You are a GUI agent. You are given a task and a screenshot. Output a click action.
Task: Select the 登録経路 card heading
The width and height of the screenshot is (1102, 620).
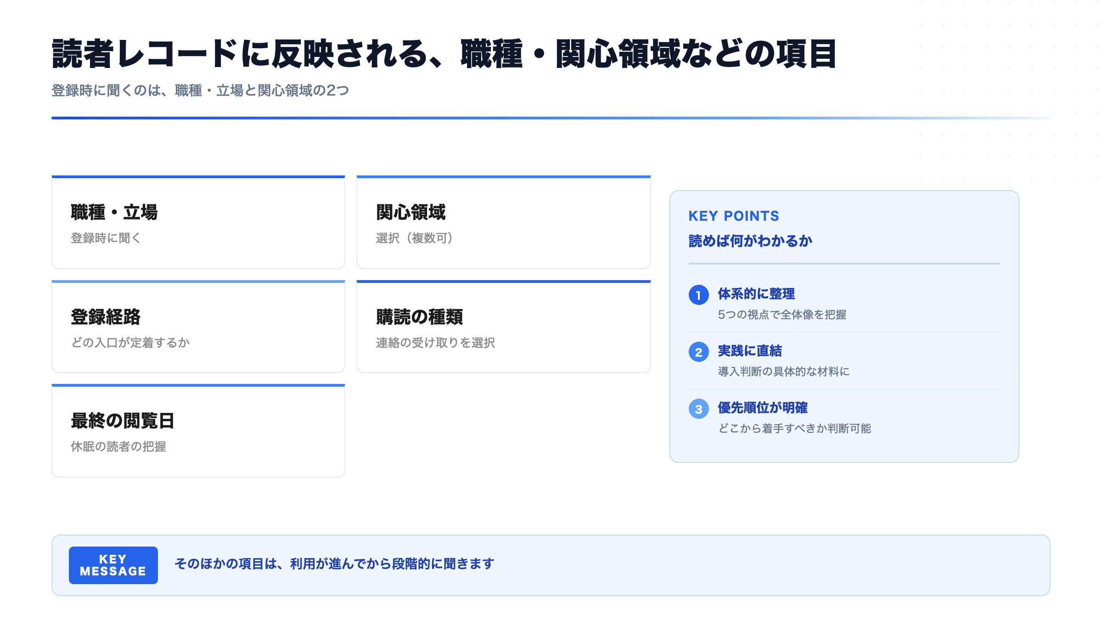click(106, 317)
